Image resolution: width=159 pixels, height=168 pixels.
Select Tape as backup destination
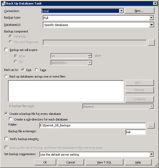[x=36, y=70]
